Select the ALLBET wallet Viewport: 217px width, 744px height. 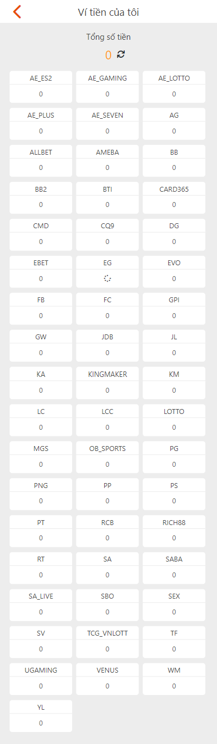41,161
